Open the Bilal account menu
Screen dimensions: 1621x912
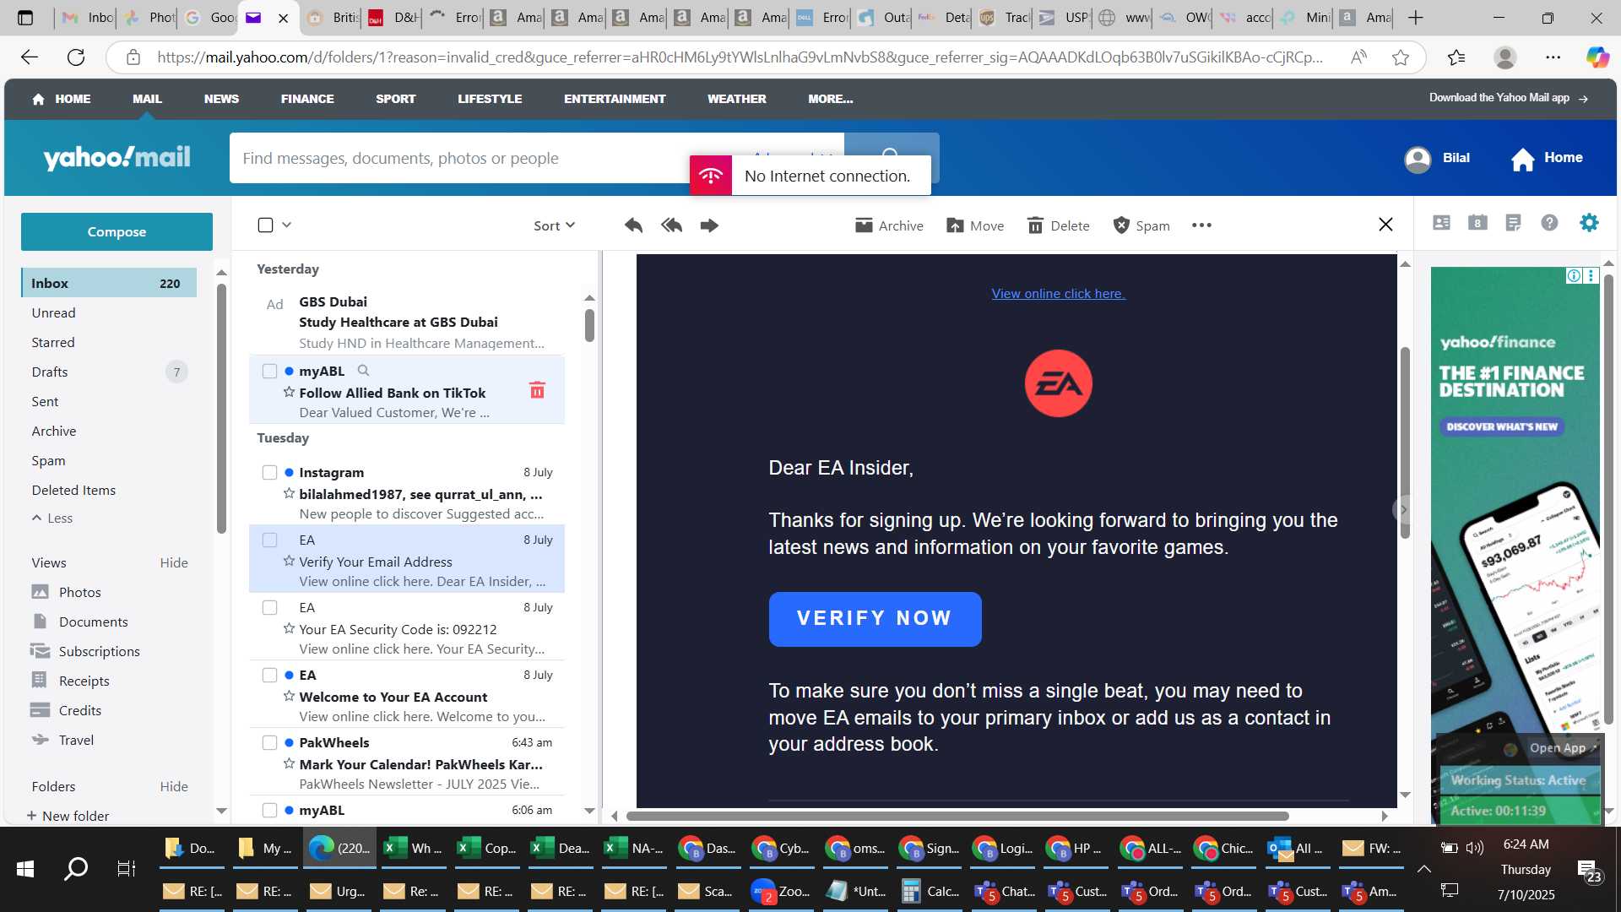click(x=1437, y=158)
